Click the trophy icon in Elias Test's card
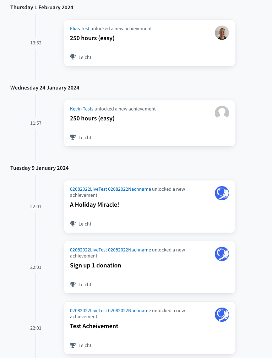 click(73, 57)
